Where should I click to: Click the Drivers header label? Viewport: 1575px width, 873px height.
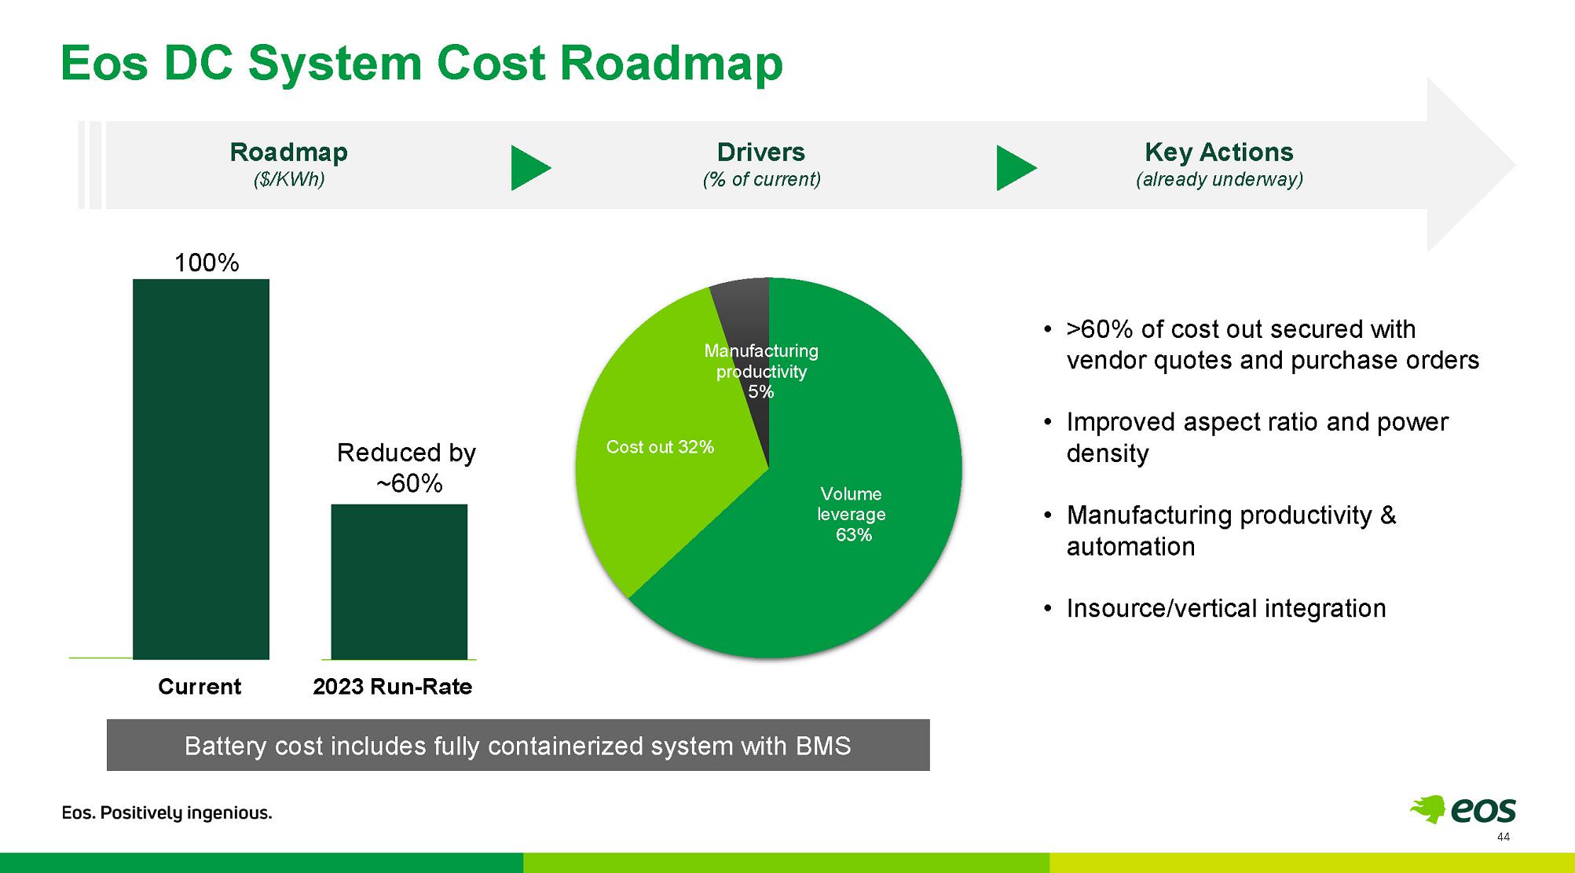tap(761, 152)
